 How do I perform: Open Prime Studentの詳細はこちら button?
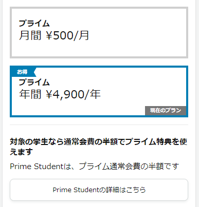(x=99, y=190)
